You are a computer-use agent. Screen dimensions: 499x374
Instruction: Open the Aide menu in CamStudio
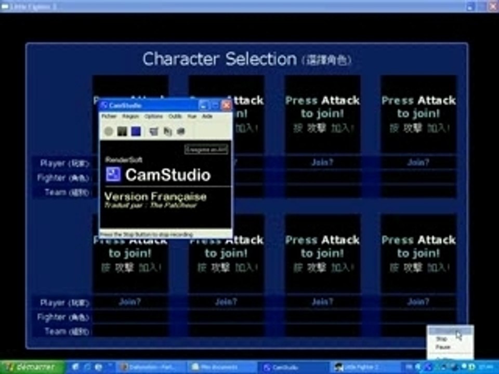(207, 116)
